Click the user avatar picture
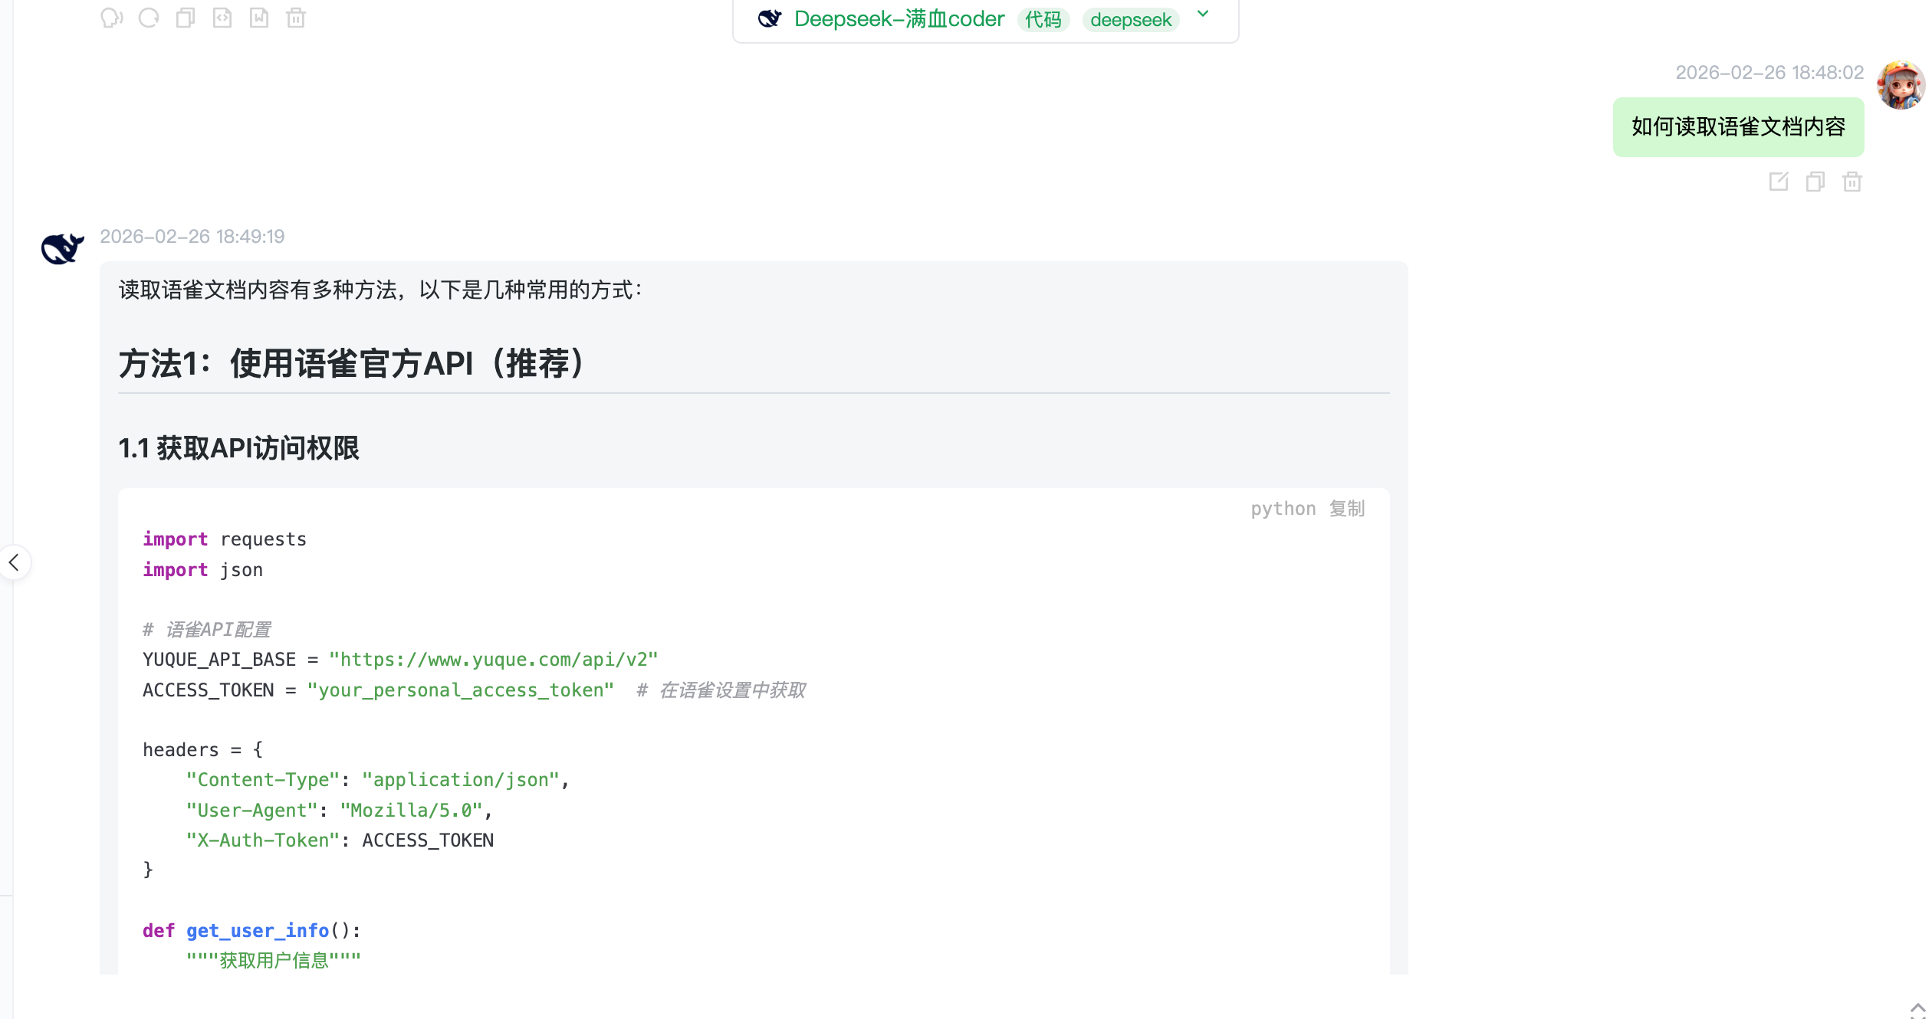Screen dimensions: 1932x1019 point(1901,86)
